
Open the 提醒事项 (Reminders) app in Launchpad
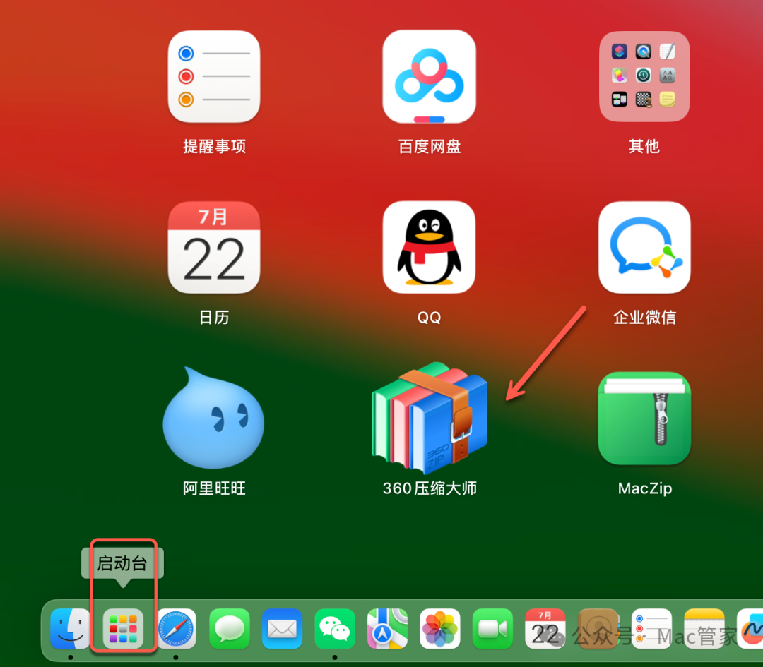click(214, 77)
